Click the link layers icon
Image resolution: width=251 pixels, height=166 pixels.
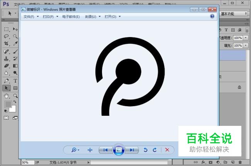click(x=196, y=162)
